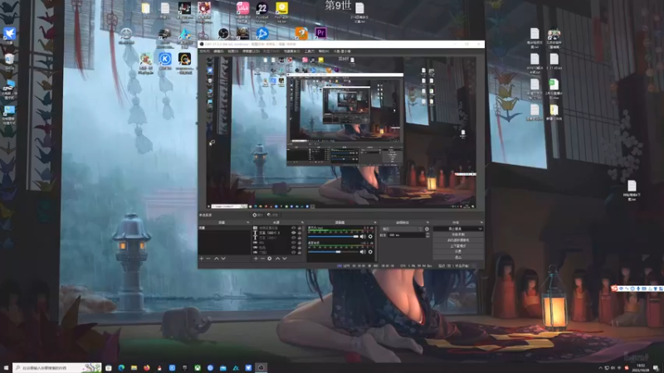Move the scene down in the Scenes panel
Screen dimensions: 664x373
coord(223,259)
